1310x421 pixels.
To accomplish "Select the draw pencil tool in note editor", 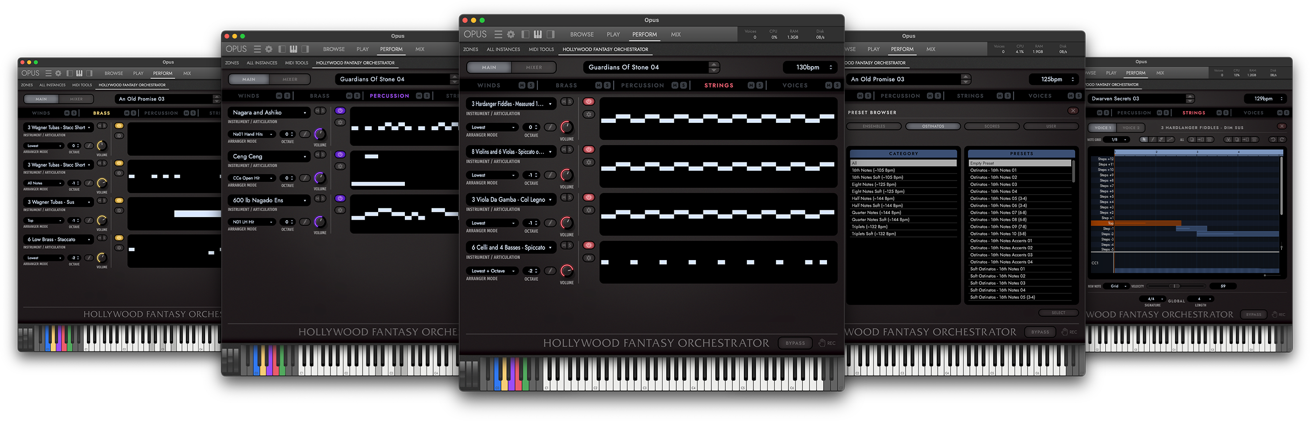I will 1153,140.
